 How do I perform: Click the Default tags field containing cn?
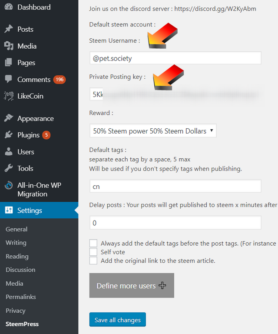point(175,186)
